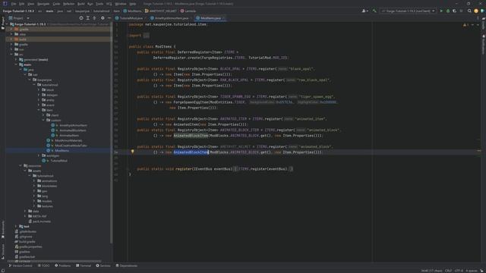Open IDE updates orange circle icon
486x273 pixels.
[x=476, y=11]
